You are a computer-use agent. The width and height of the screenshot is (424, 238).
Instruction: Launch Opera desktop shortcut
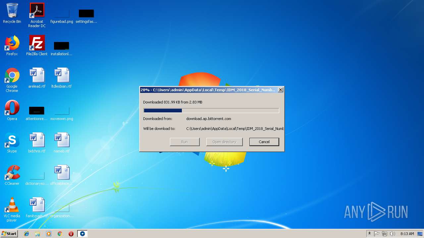[12, 110]
